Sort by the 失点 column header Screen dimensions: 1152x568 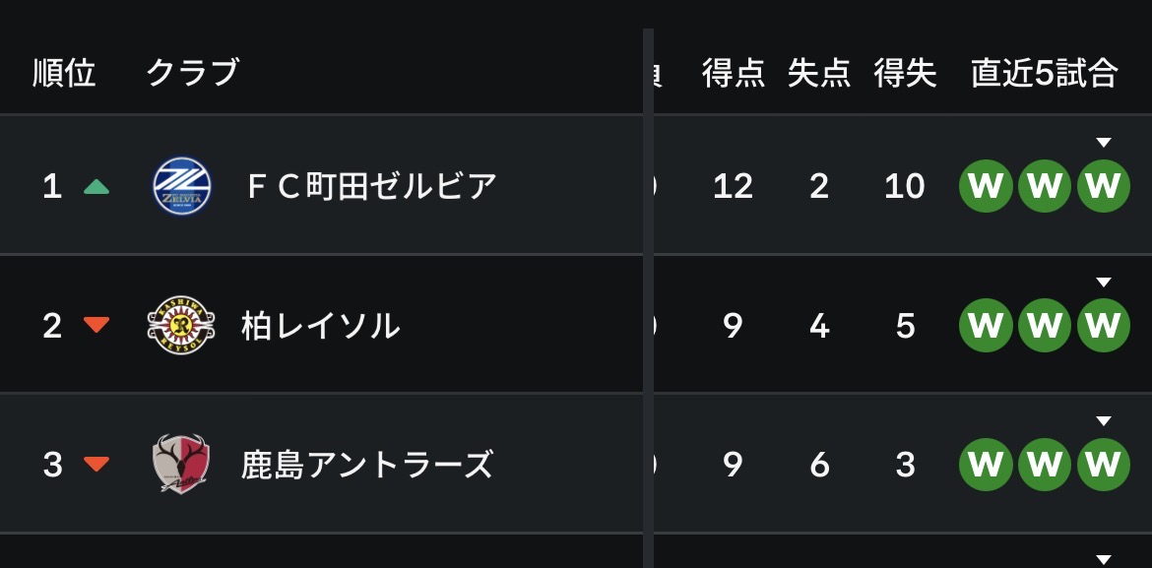click(x=819, y=74)
